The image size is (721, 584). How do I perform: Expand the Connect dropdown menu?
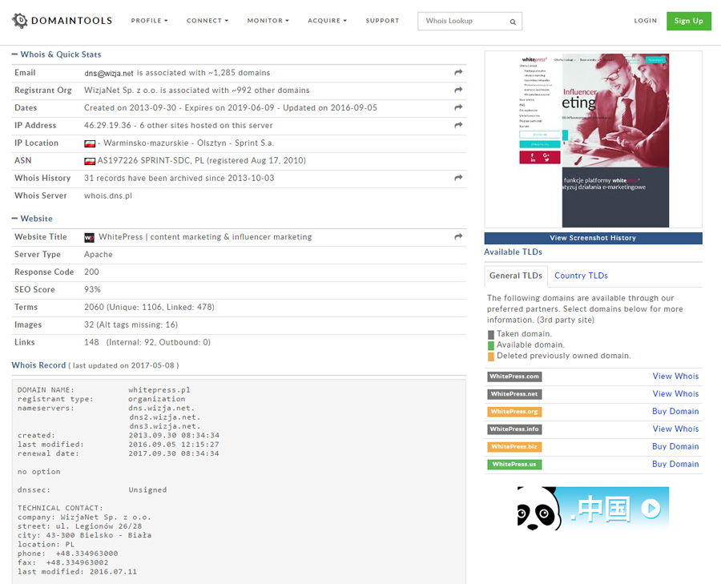(207, 21)
